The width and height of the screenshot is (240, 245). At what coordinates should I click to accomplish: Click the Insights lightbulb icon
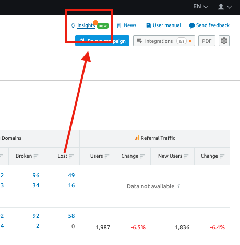tap(73, 25)
